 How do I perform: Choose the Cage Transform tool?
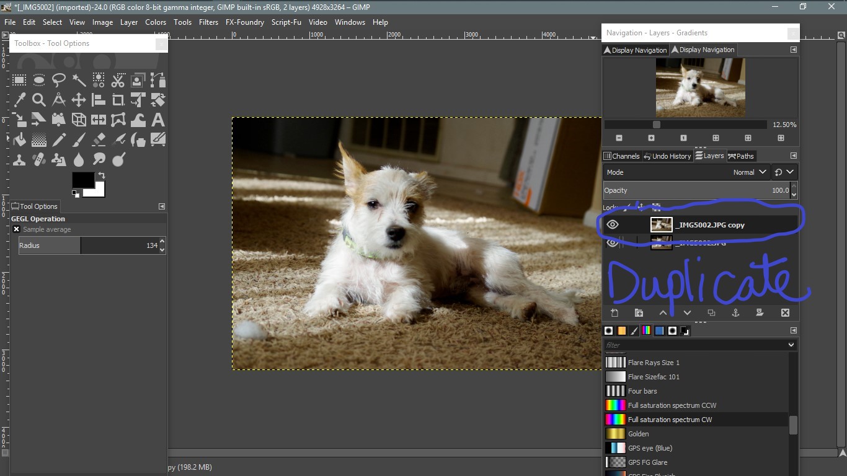118,120
